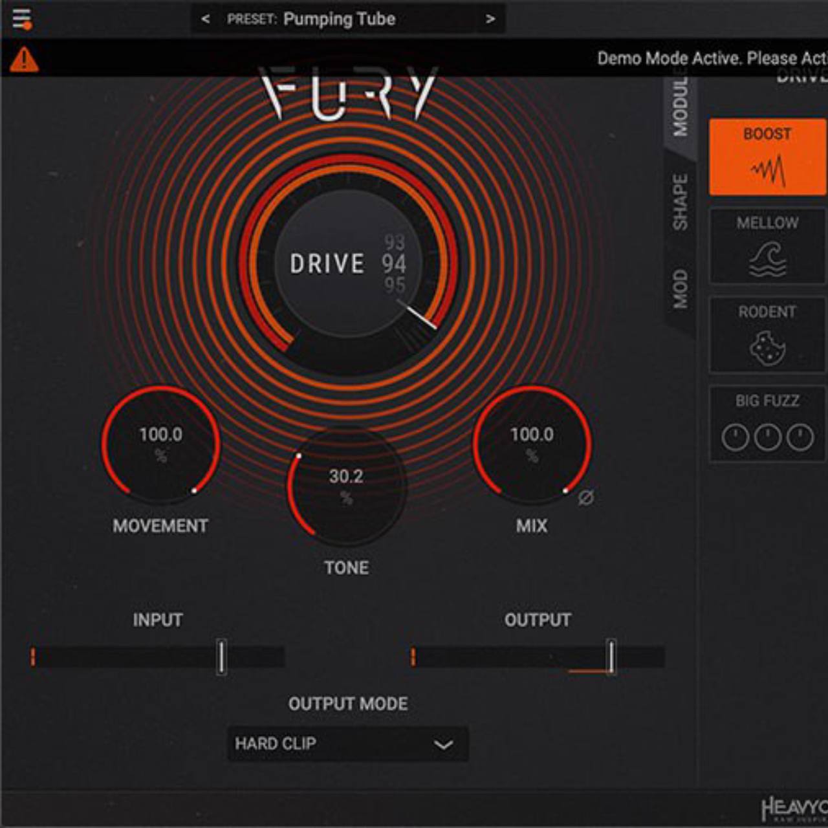Click the BOOST waveform icon
This screenshot has width=828, height=828.
point(768,170)
